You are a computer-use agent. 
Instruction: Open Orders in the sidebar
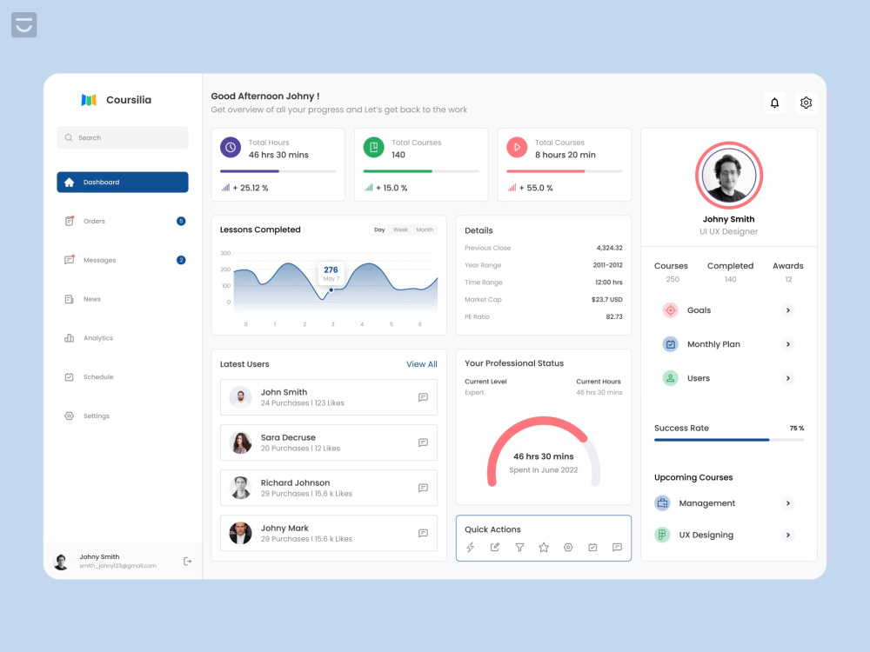tap(123, 221)
